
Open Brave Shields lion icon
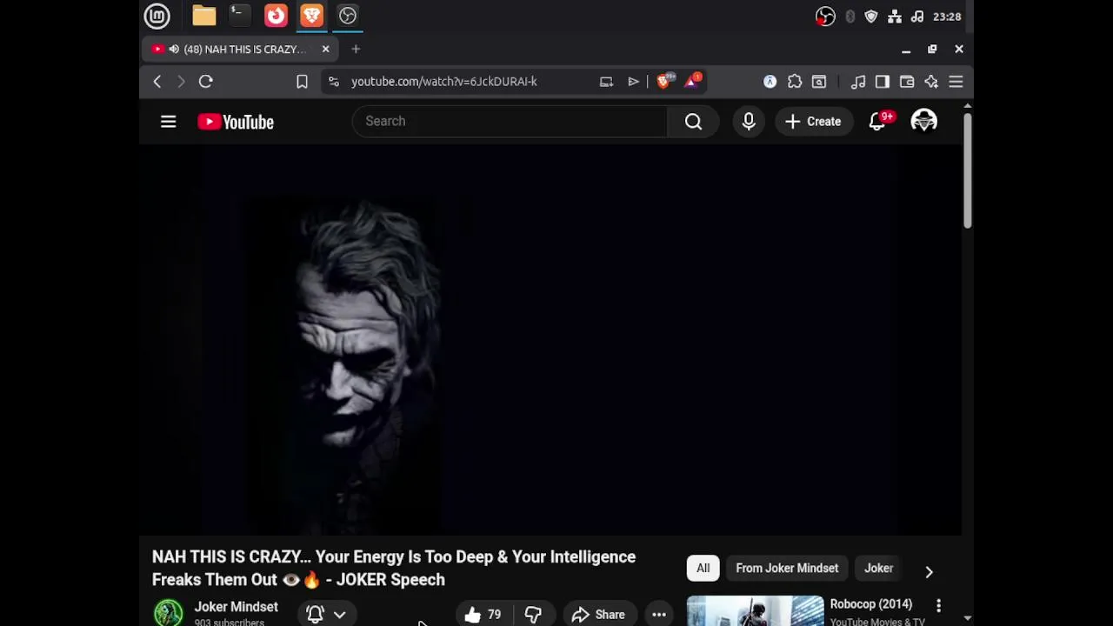665,82
